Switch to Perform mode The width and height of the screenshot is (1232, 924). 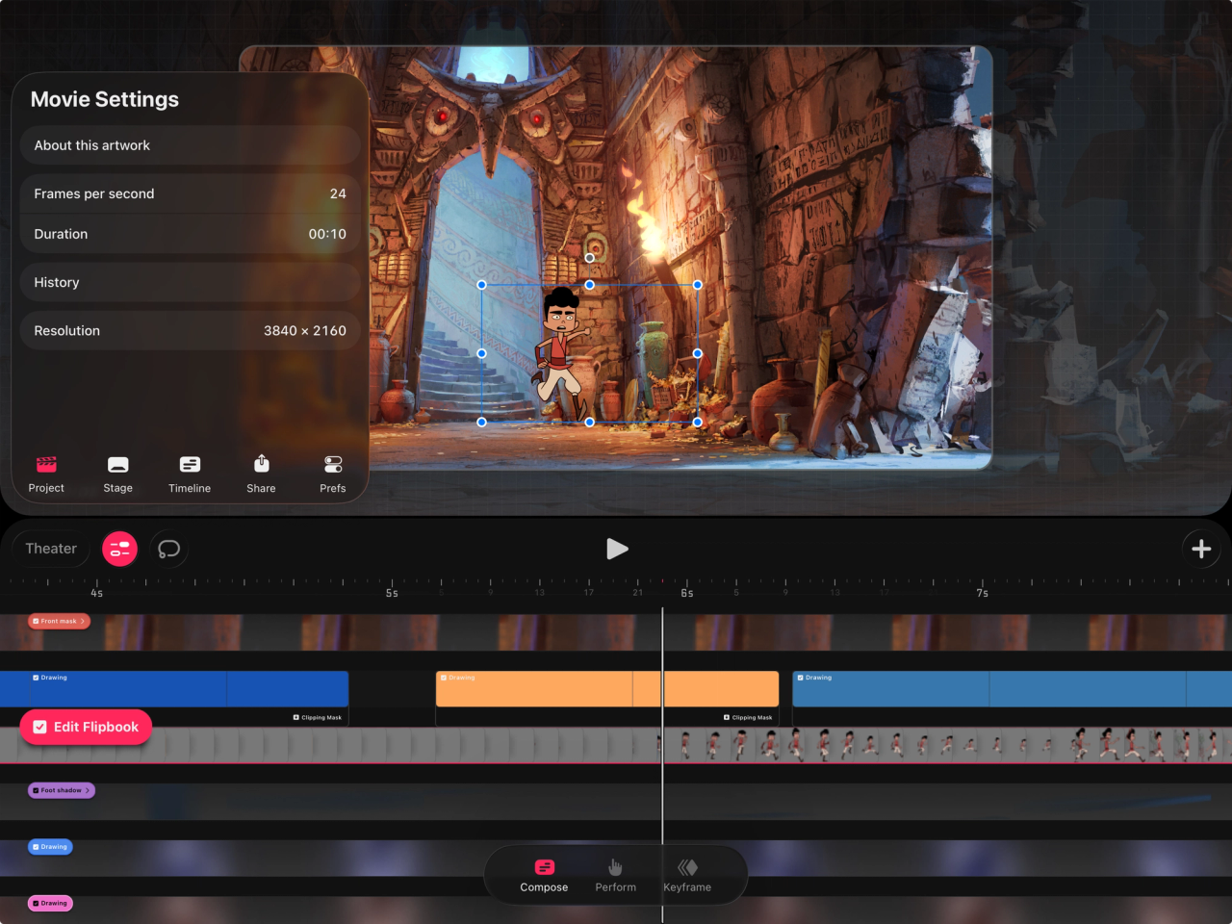615,875
